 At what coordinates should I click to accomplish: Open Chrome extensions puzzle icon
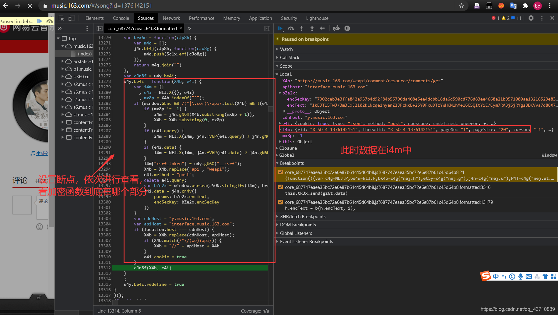coord(525,6)
